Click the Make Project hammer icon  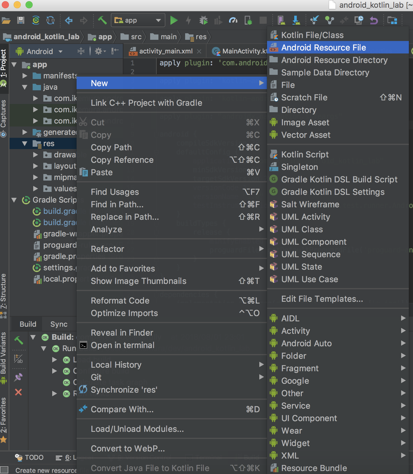pyautogui.click(x=102, y=20)
